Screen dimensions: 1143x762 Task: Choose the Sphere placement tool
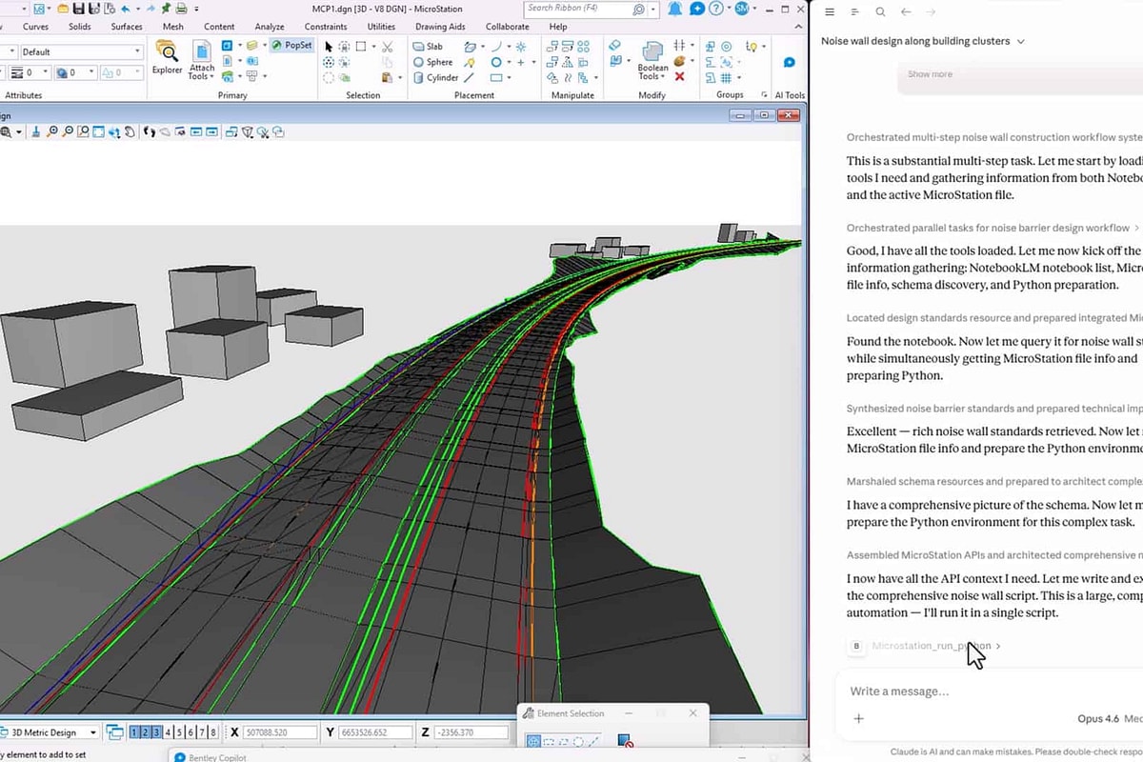click(x=432, y=62)
